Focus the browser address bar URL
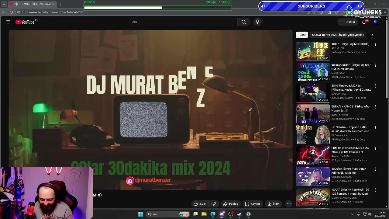 52,12
